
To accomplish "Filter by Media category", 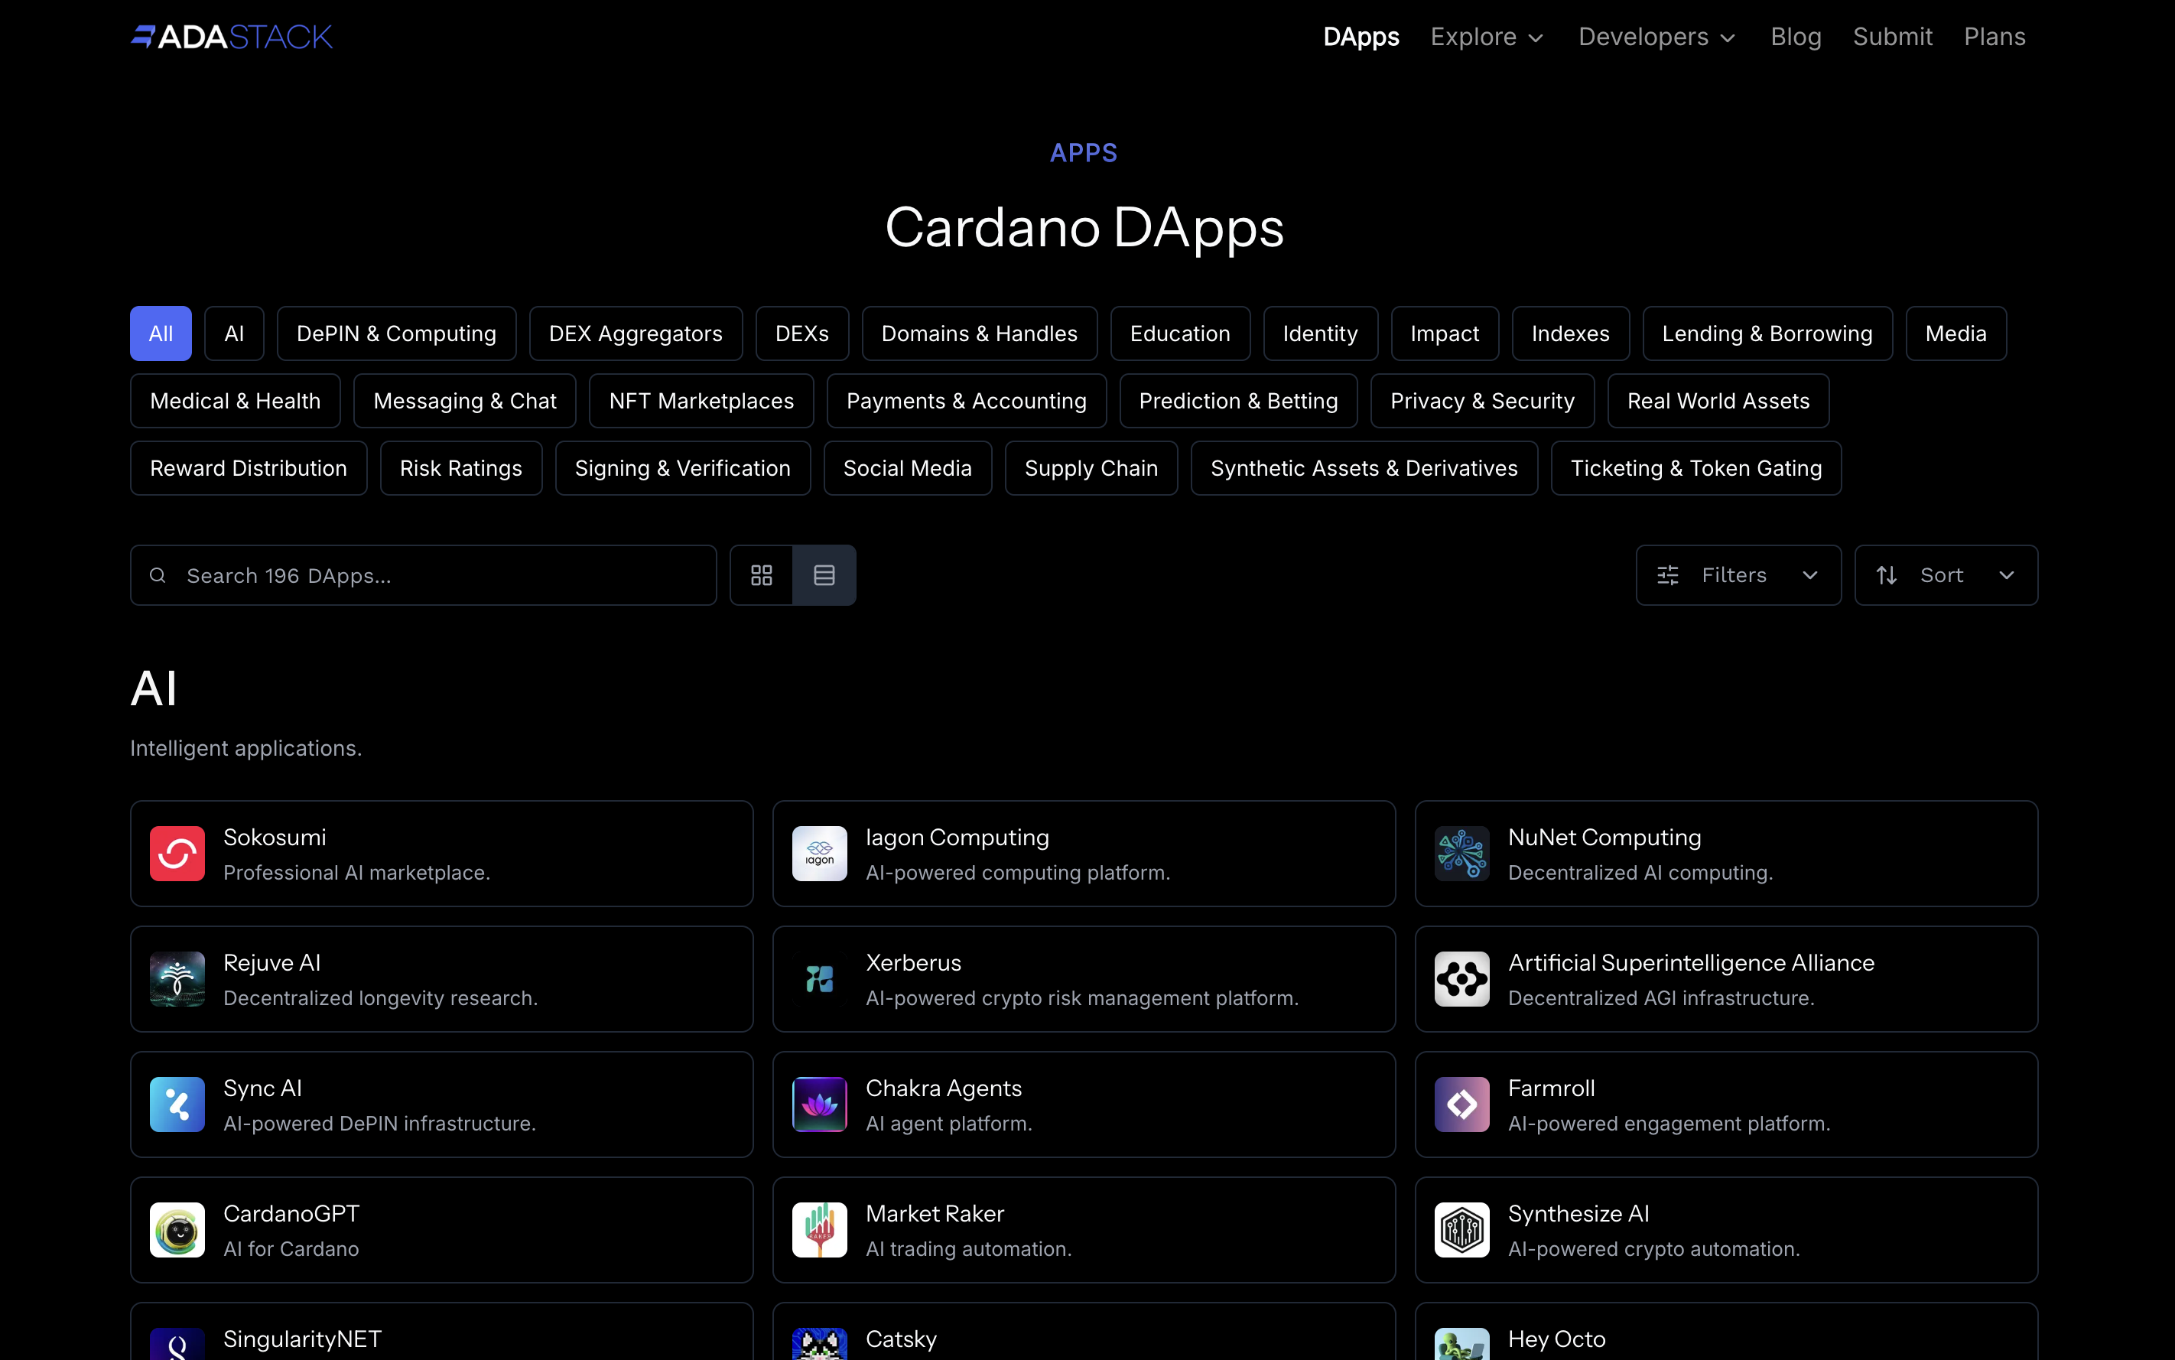I will 1956,333.
